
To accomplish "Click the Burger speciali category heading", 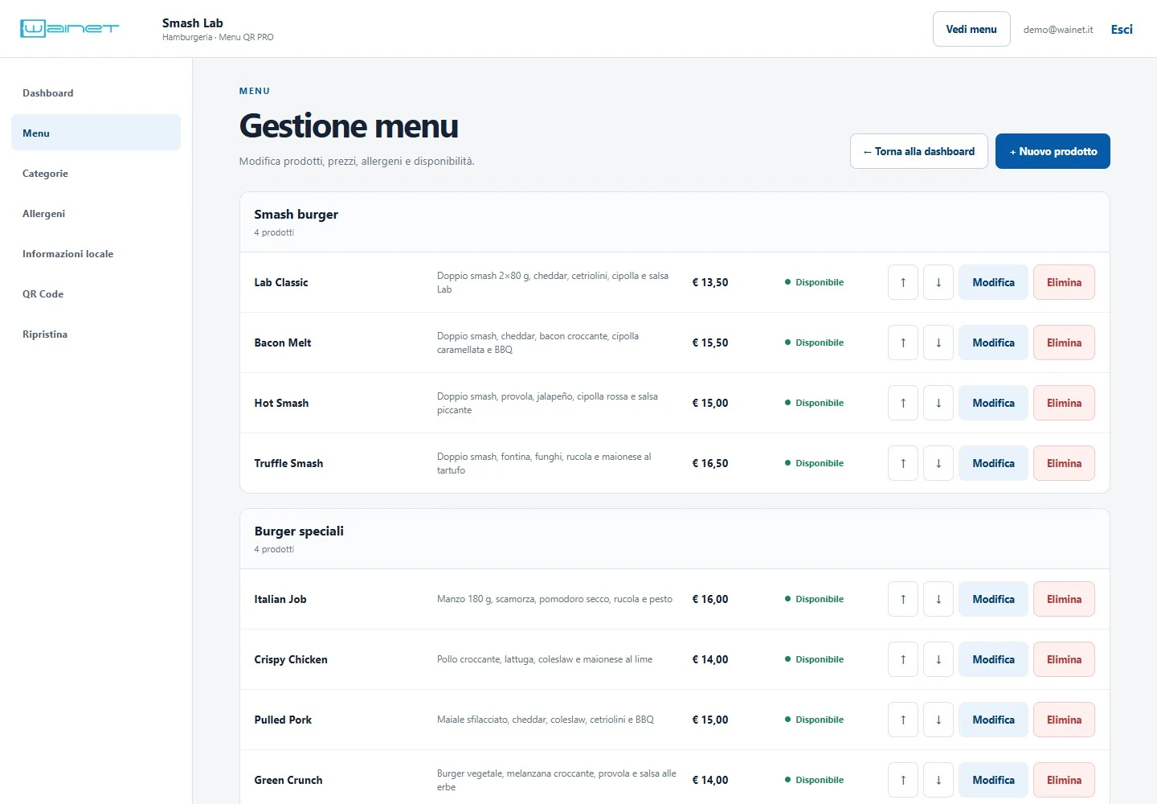I will [299, 531].
